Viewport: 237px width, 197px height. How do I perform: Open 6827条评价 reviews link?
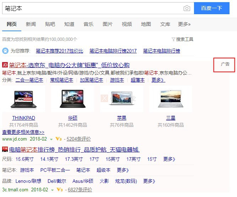click(80, 190)
